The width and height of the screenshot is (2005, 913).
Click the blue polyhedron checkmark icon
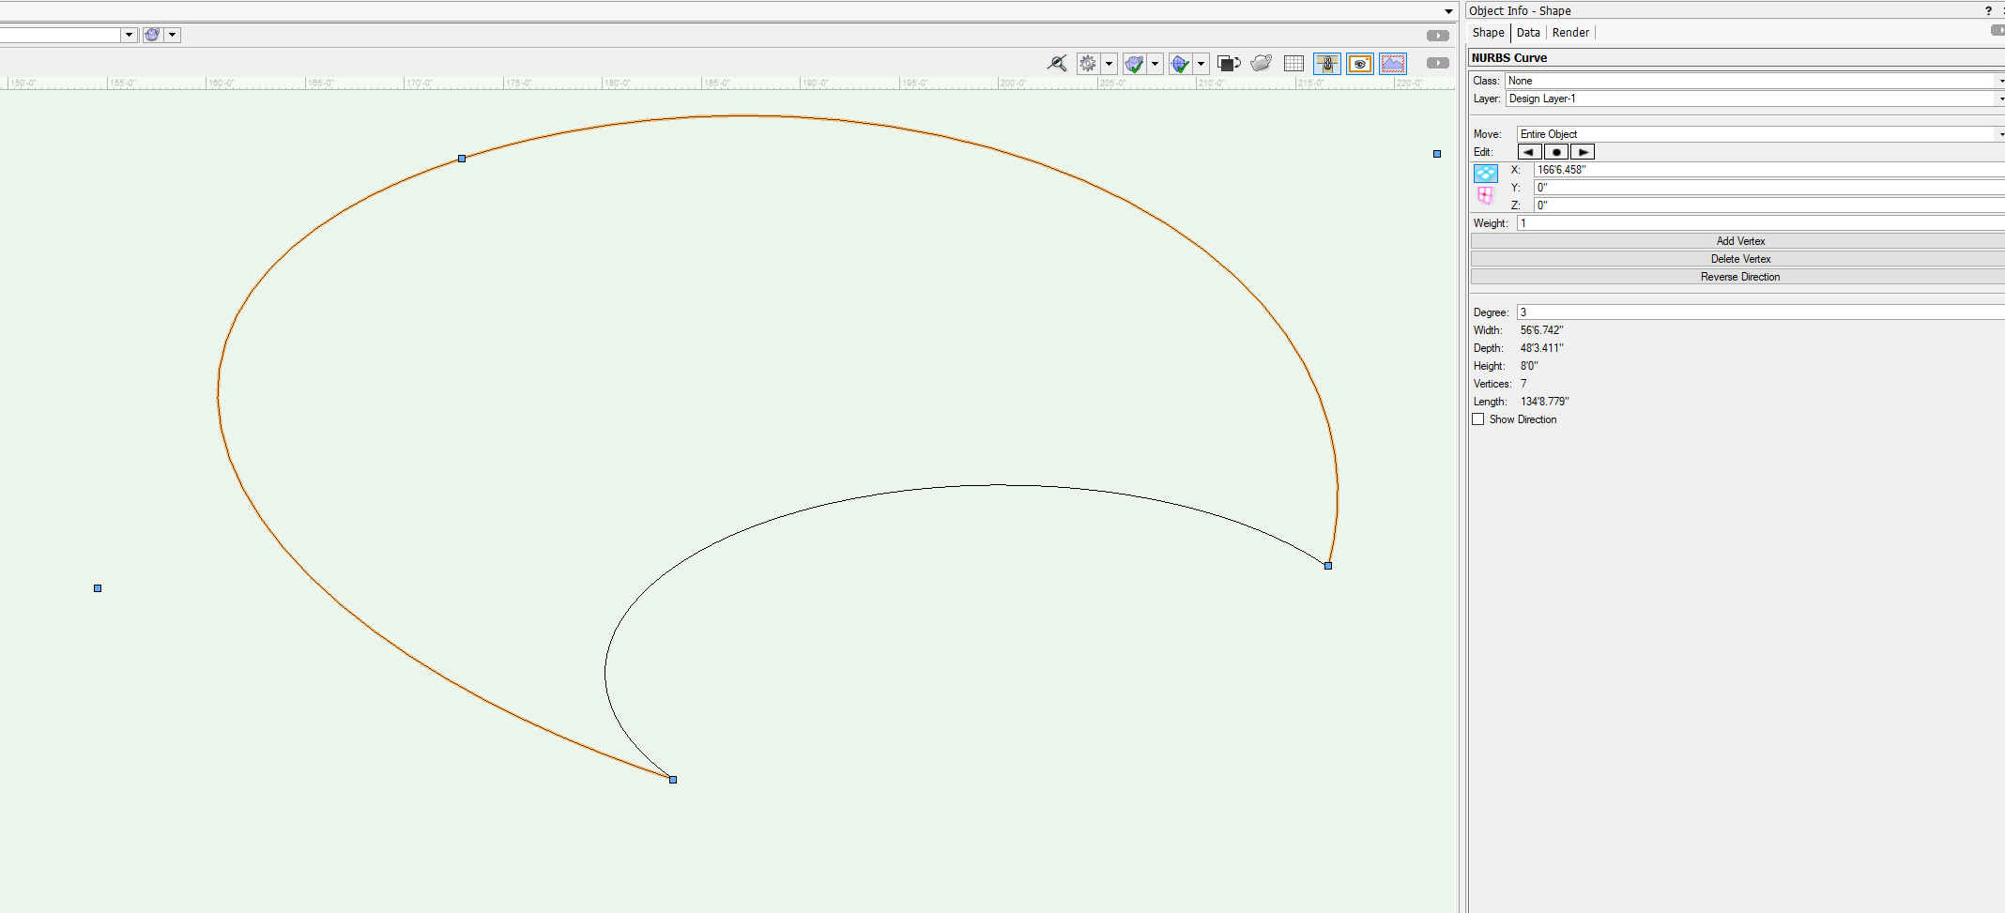point(1180,63)
